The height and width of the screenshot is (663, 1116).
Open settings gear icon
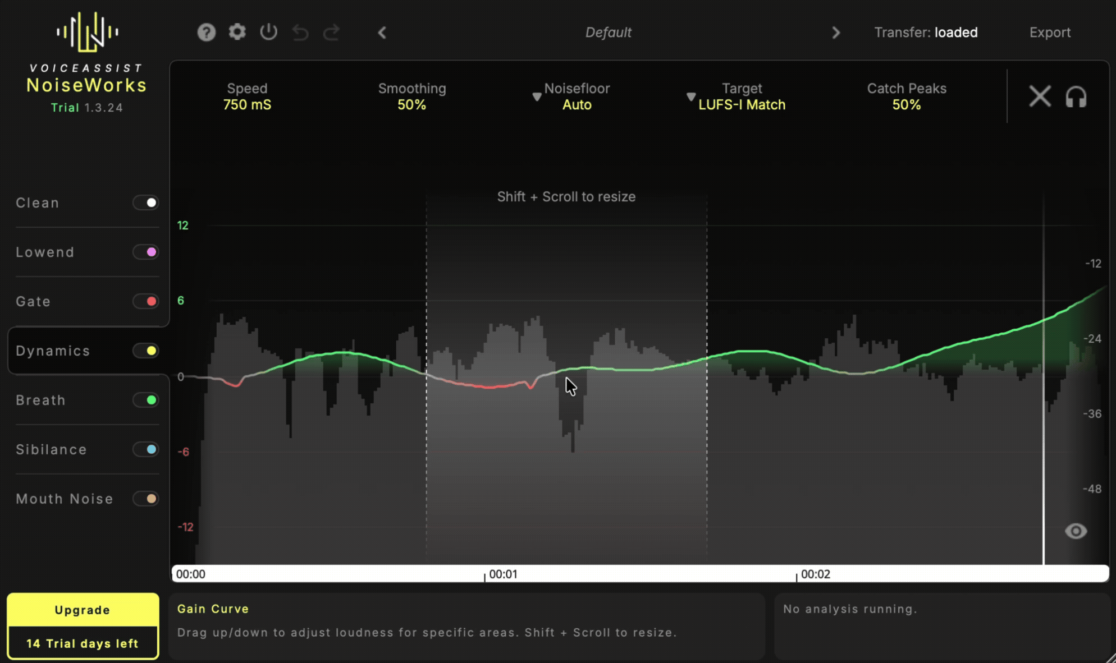coord(237,32)
